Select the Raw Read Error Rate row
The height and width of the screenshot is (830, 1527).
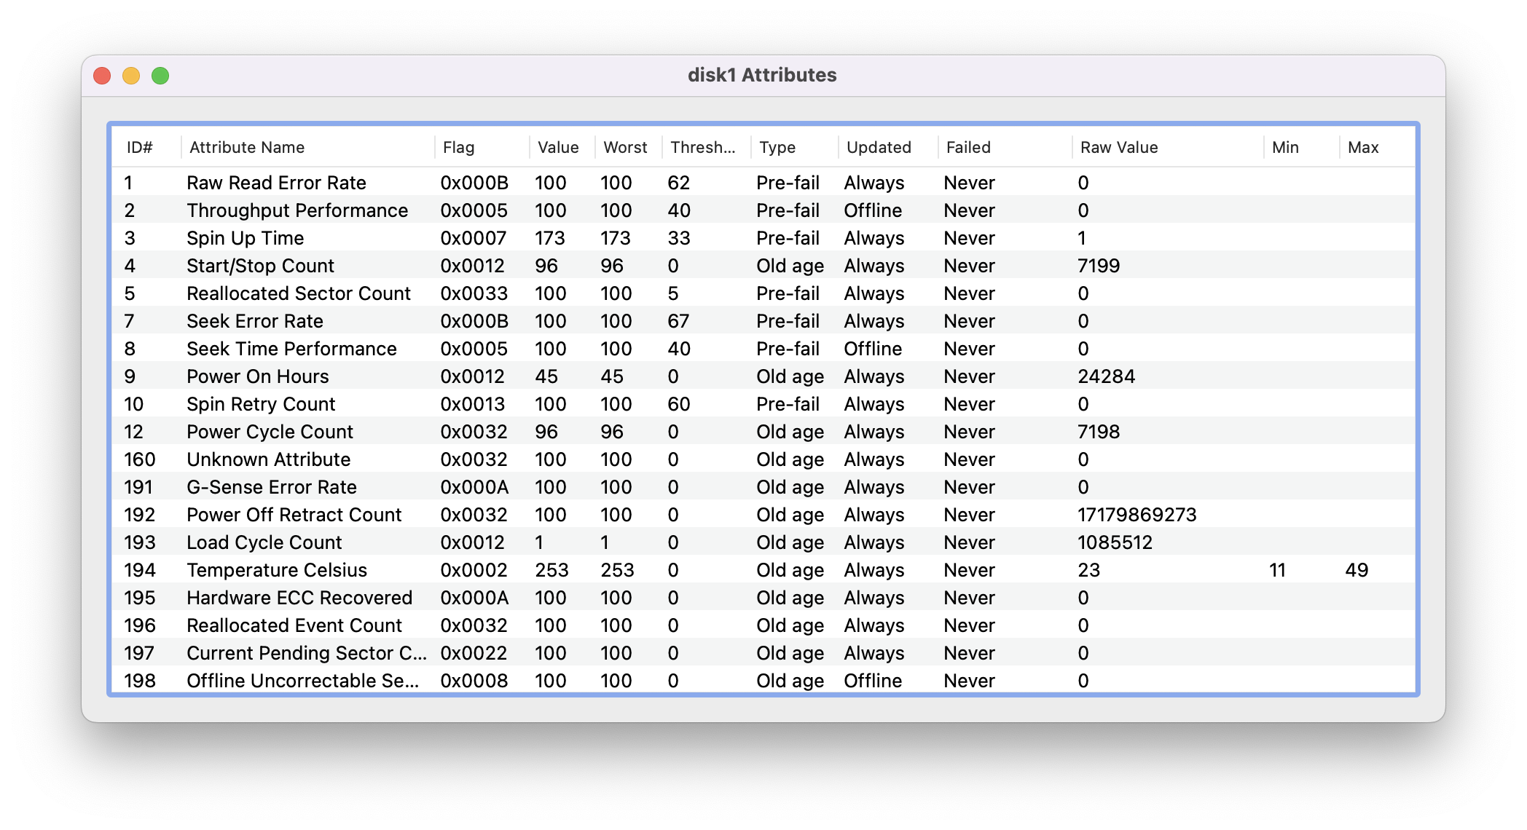[276, 183]
